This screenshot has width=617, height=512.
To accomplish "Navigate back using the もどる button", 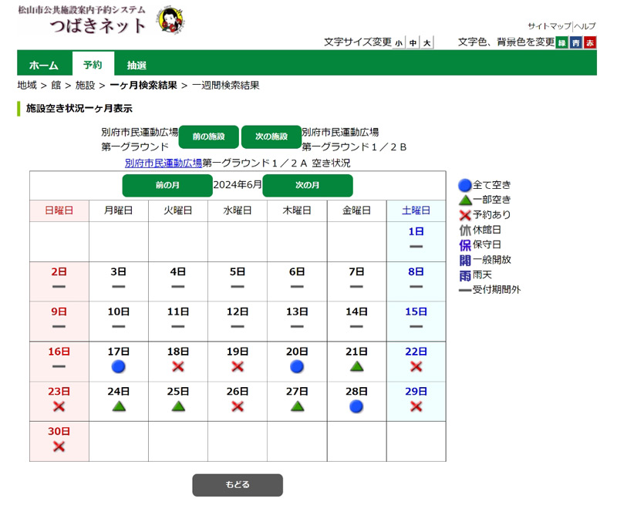I will point(238,485).
